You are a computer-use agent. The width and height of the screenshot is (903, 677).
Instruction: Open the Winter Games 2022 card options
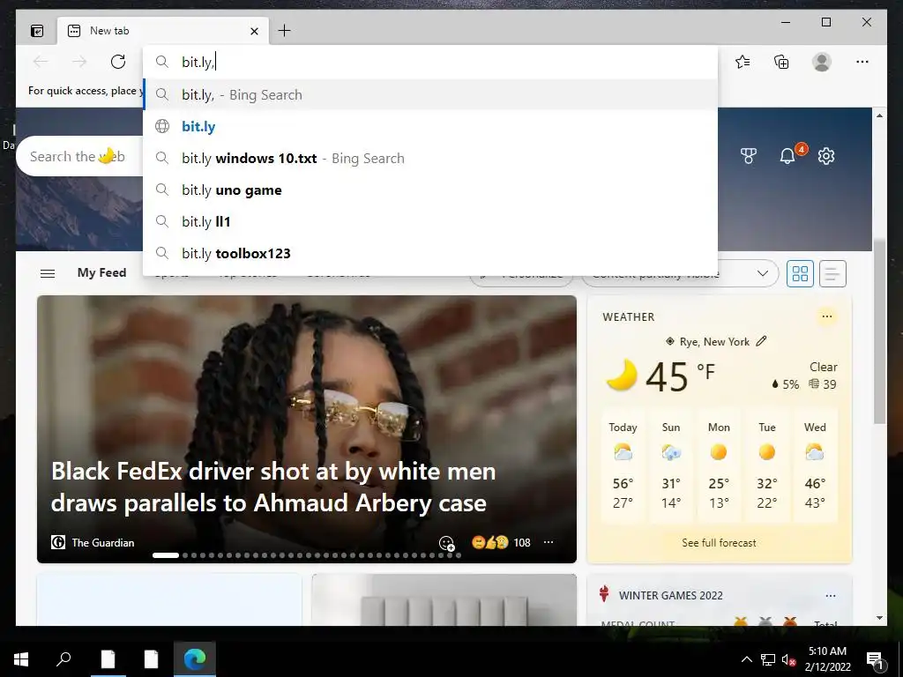[x=831, y=596]
